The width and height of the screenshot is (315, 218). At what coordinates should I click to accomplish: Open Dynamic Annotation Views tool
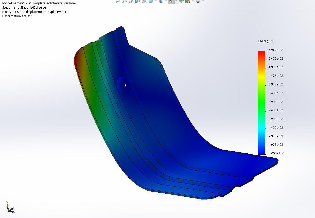pos(144,1)
